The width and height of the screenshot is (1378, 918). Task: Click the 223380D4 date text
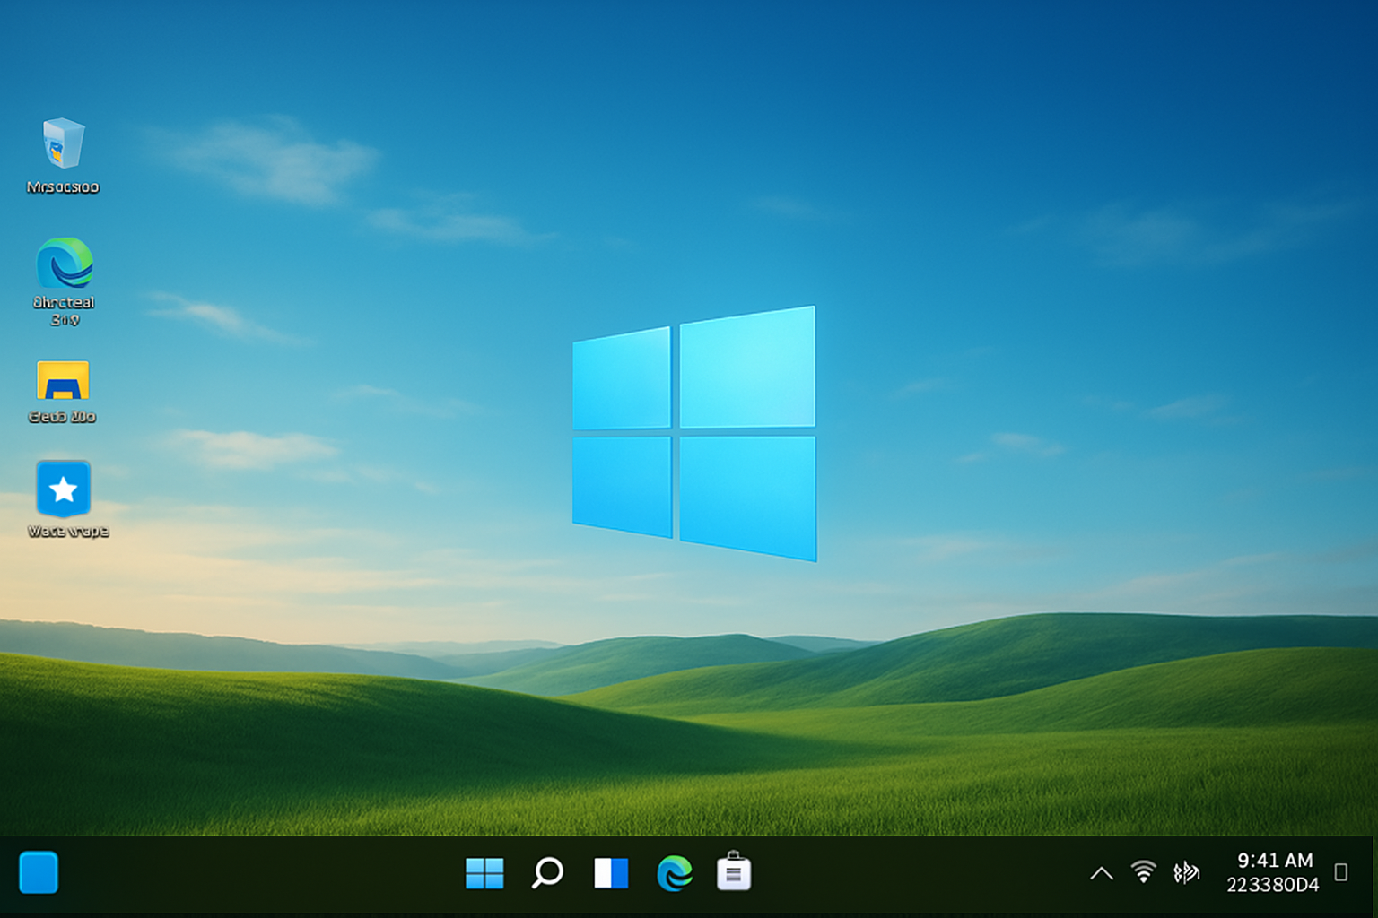[1272, 885]
